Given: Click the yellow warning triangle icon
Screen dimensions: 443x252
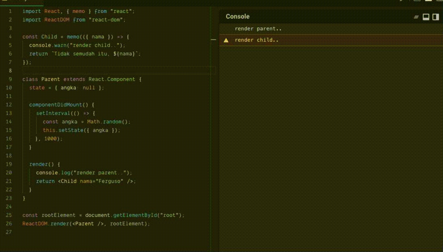Looking at the screenshot, I should click(x=226, y=40).
